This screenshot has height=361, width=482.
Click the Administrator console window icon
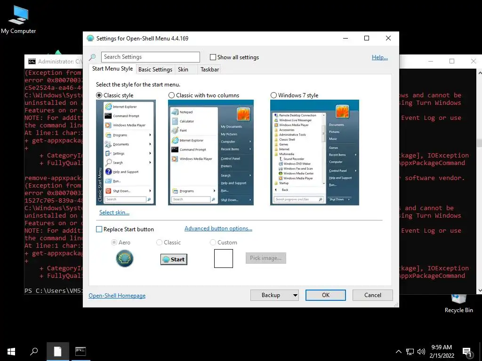coord(32,62)
